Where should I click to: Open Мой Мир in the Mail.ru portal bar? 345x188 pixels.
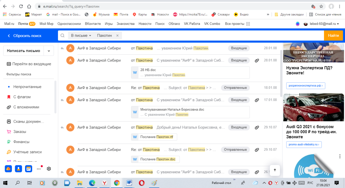tap(46, 24)
